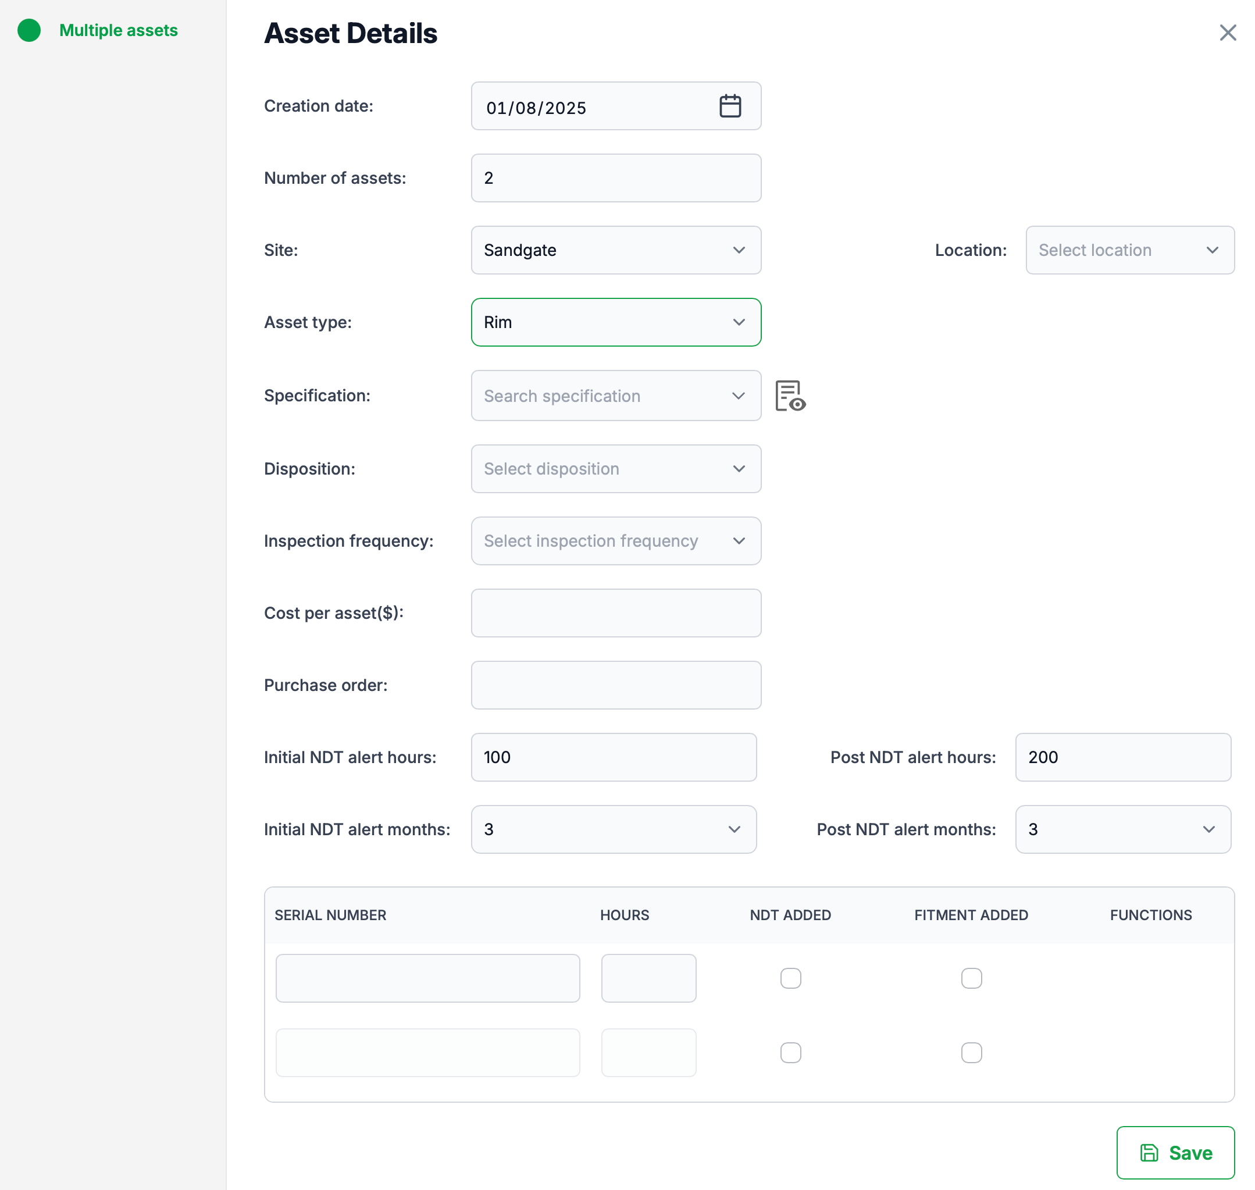This screenshot has height=1190, width=1255.
Task: Open the Search specification dropdown
Action: (x=615, y=396)
